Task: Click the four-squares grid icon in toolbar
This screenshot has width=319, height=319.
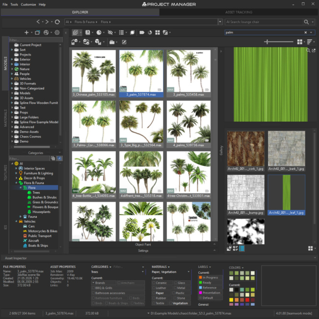Action: tap(158, 32)
